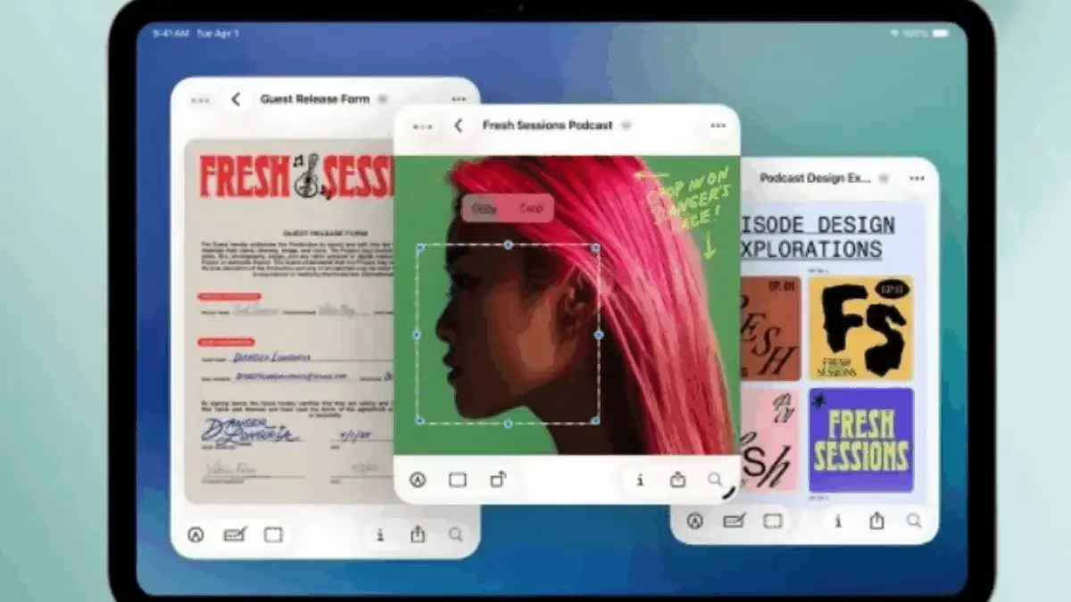
Task: Select rectangle selection tool in Podcast Design window
Action: 773,521
